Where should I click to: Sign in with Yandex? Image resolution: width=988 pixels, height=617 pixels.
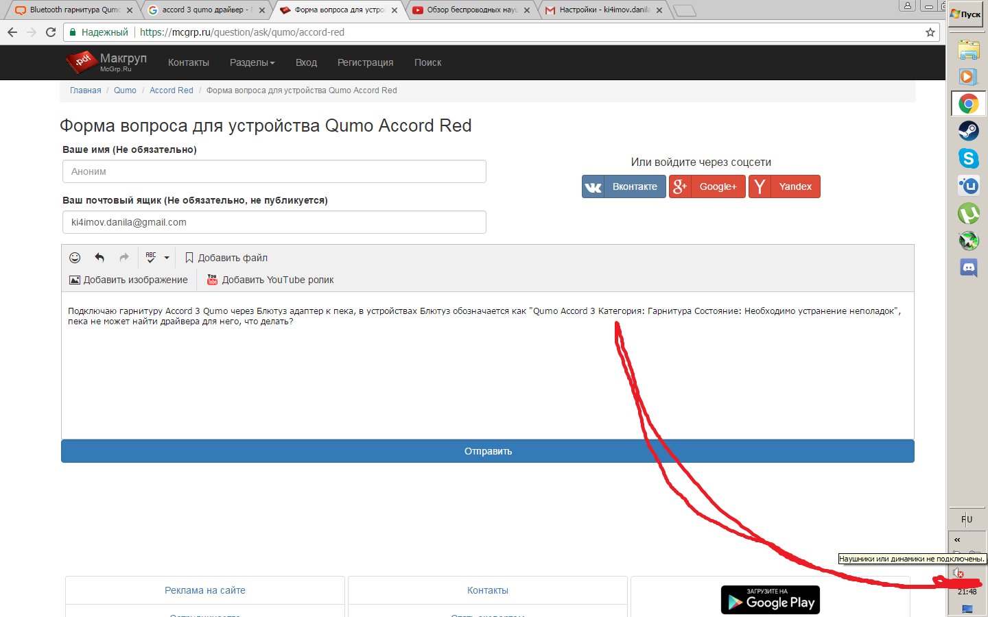pyautogui.click(x=784, y=186)
